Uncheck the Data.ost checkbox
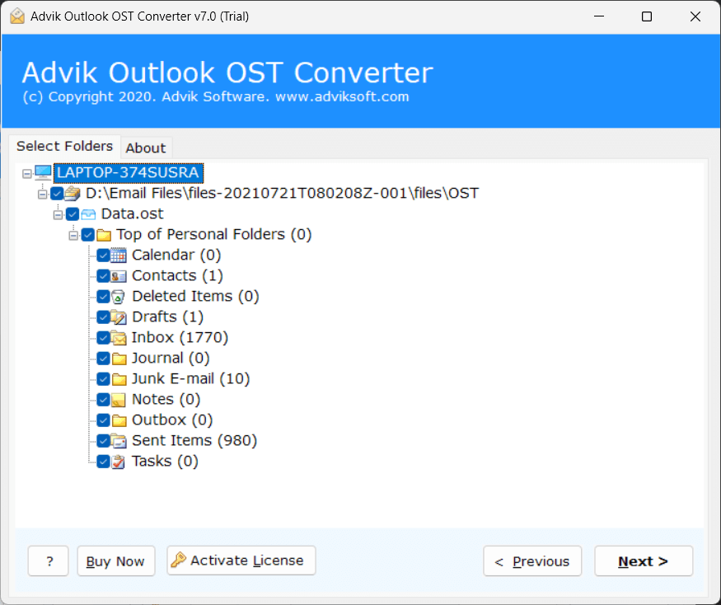The height and width of the screenshot is (605, 721). pyautogui.click(x=73, y=214)
